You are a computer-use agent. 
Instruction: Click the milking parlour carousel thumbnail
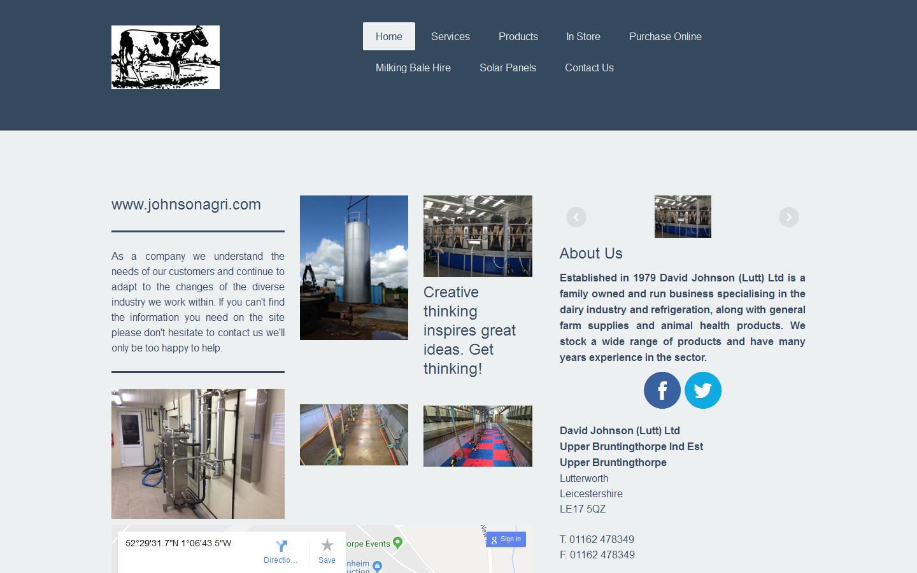[682, 216]
